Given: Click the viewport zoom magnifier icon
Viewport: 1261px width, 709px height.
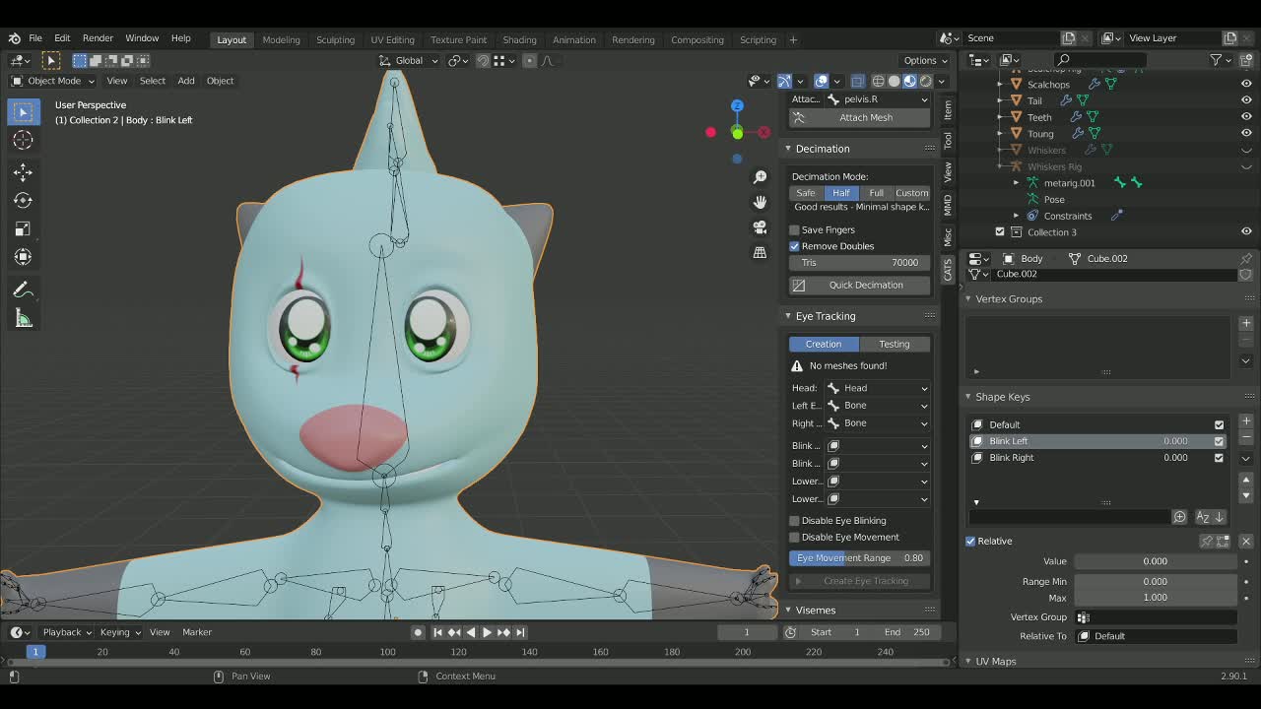Looking at the screenshot, I should [760, 177].
